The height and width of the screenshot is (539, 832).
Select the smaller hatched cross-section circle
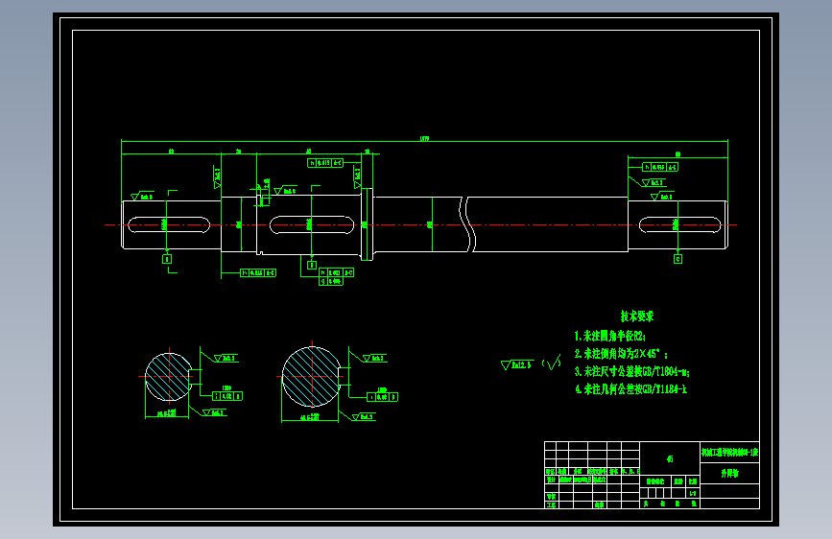169,377
